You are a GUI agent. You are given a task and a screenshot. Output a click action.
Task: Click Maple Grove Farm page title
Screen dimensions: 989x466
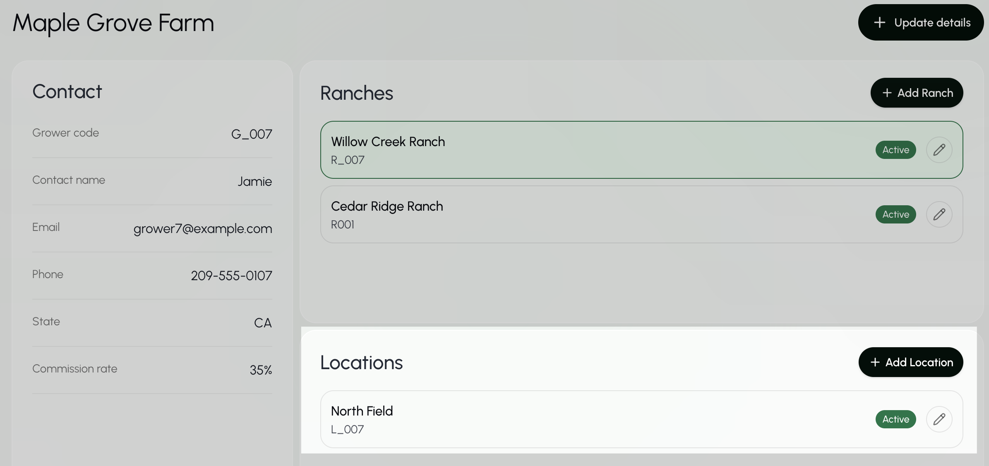[x=113, y=23]
